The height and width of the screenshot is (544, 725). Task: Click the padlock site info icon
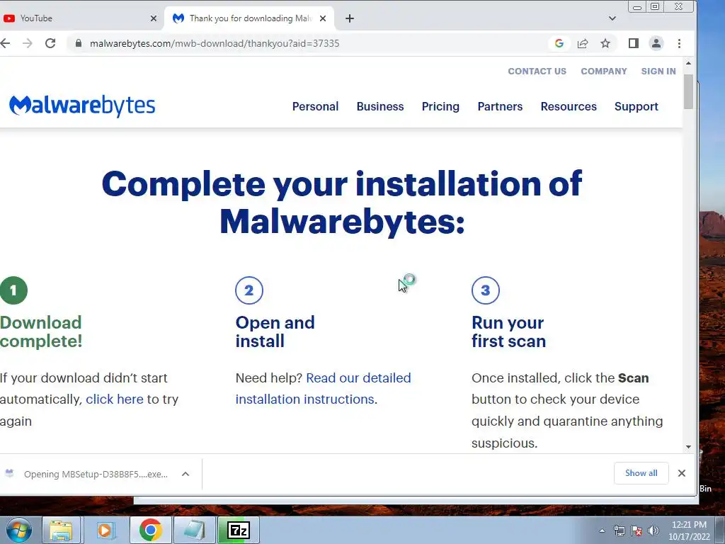[x=79, y=43]
